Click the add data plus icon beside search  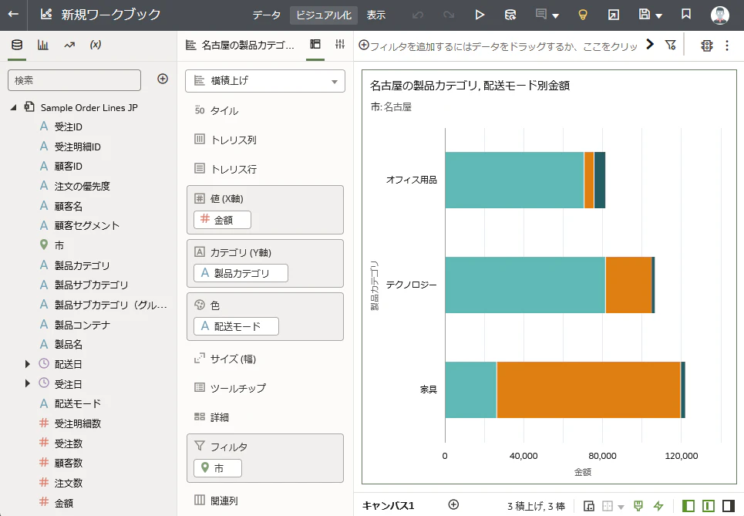click(x=163, y=79)
